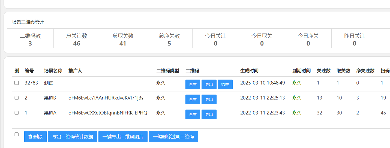The width and height of the screenshot is (390, 148).
Task: View the QR code for 渠道A
Action: click(193, 114)
